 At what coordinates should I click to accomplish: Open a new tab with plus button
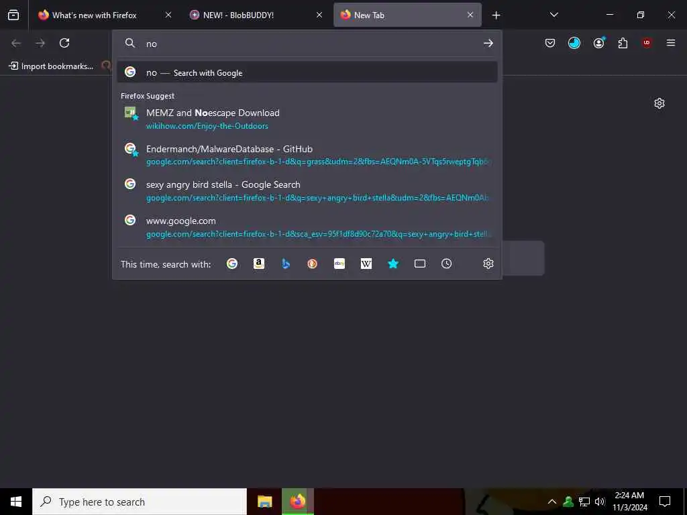pos(496,15)
